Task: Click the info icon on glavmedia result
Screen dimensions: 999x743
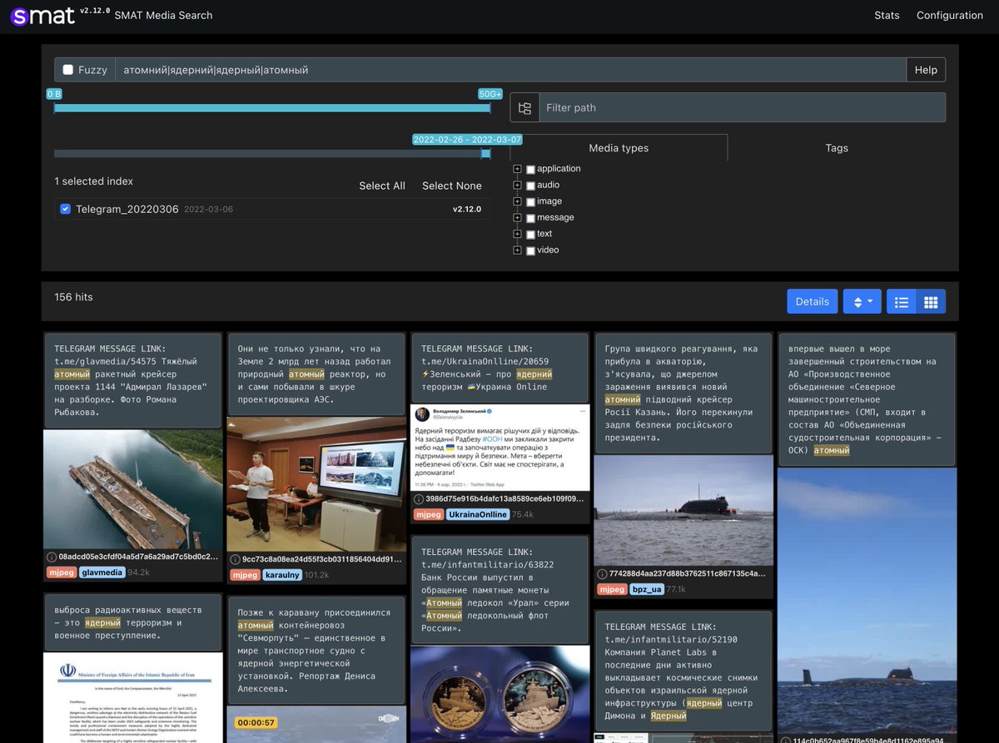Action: [x=53, y=556]
